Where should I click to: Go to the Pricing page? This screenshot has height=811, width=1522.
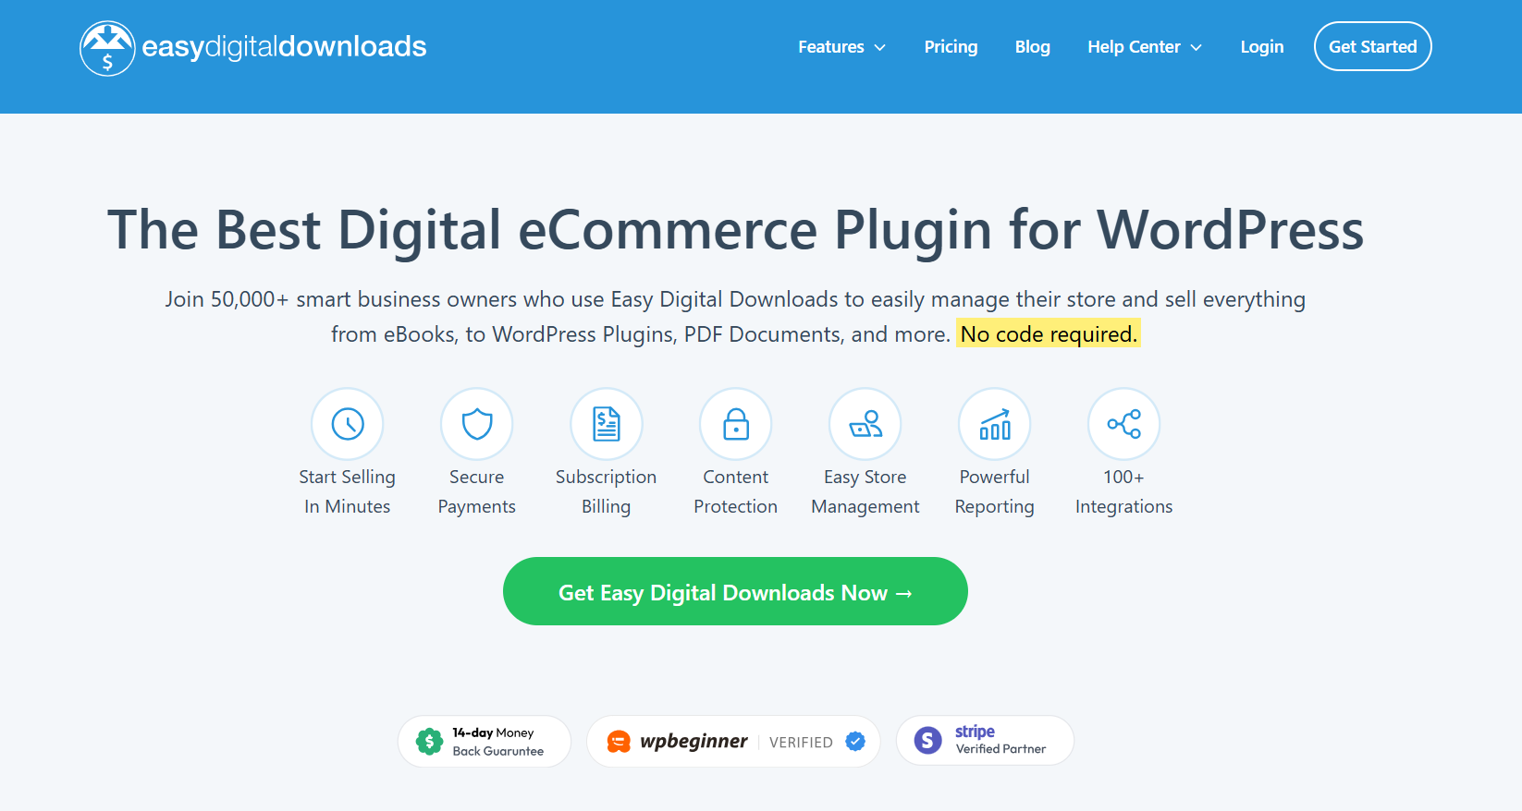[951, 47]
